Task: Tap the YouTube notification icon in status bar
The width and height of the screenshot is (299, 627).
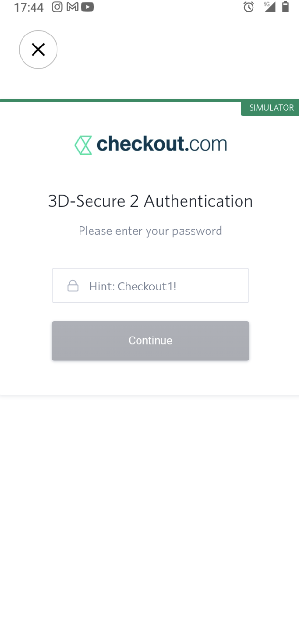Action: [x=88, y=7]
